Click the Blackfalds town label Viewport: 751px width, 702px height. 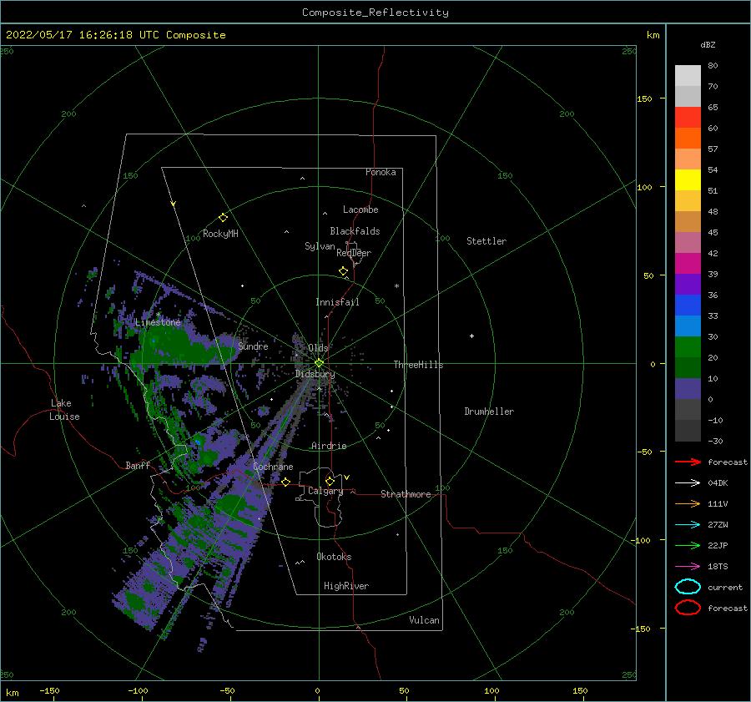click(355, 231)
